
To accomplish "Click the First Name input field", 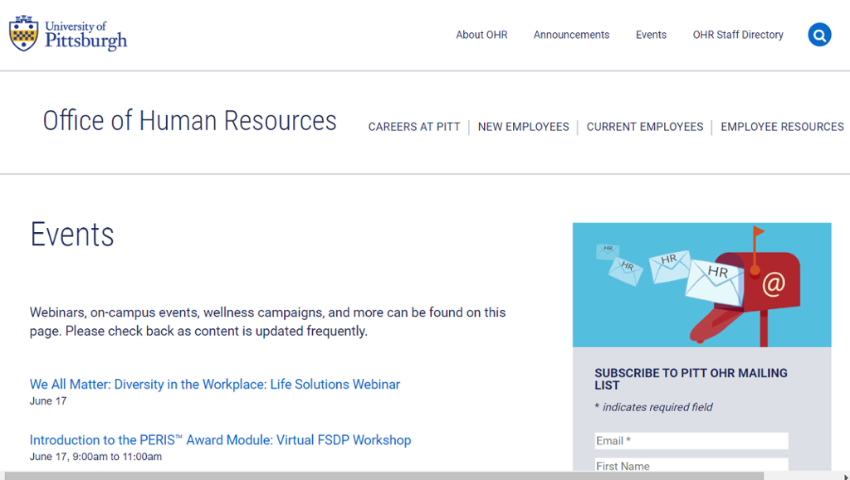I will [x=691, y=466].
